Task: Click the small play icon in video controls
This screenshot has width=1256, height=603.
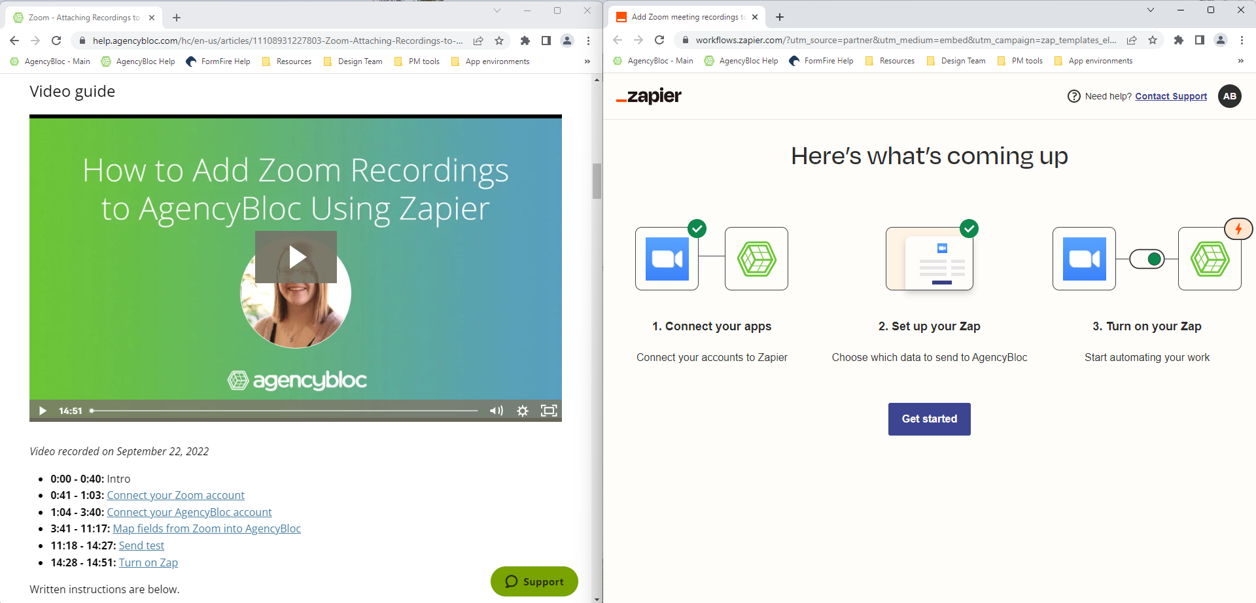Action: click(43, 411)
